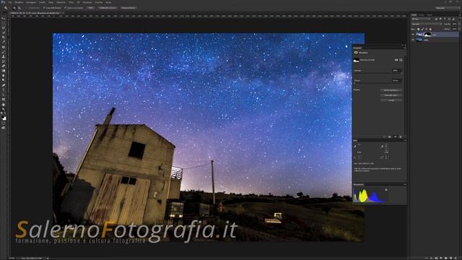Screen dimensions: 462x260
Task: Select the bottom layer's image thumbnail
Action: click(x=419, y=40)
